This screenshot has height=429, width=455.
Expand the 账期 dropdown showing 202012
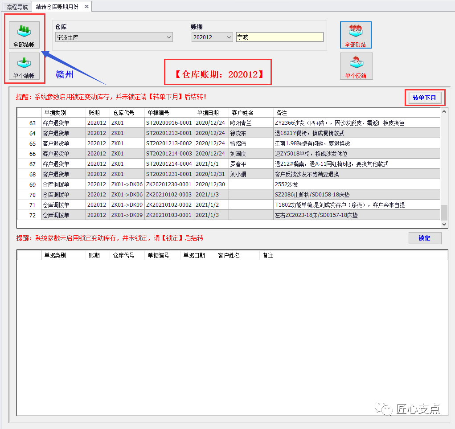click(x=212, y=37)
